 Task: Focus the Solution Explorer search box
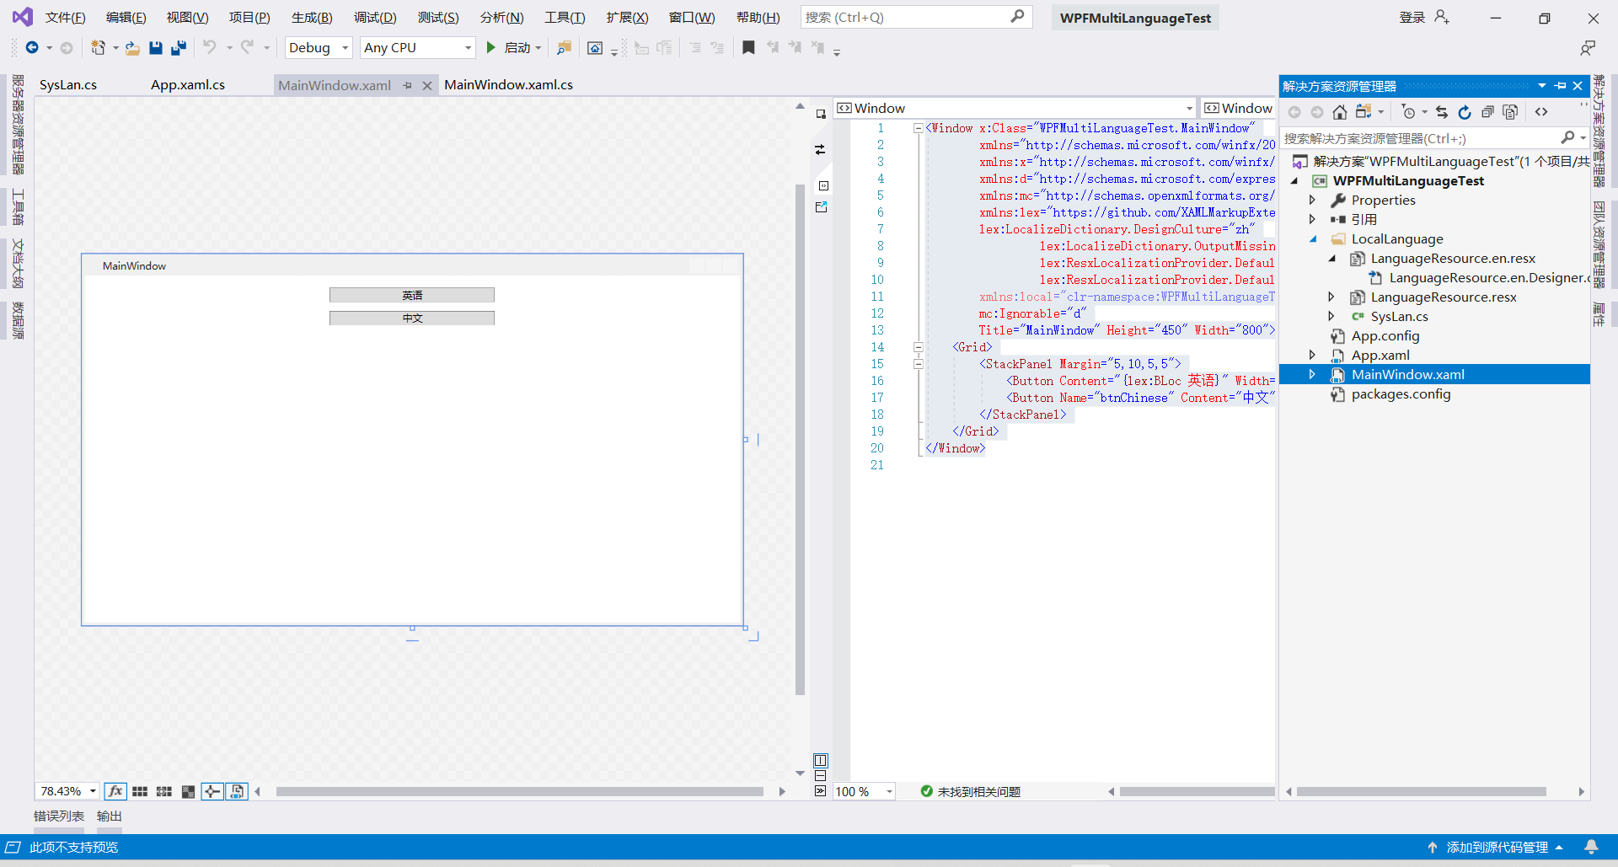click(x=1421, y=138)
